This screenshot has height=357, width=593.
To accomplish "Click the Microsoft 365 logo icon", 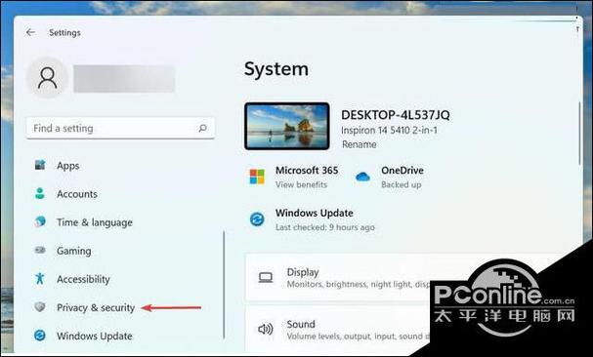I will click(x=257, y=177).
